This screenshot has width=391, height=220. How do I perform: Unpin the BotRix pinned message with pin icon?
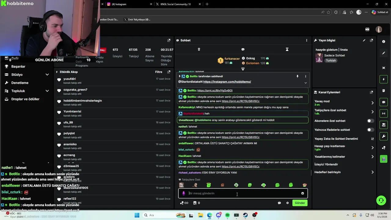pyautogui.click(x=297, y=76)
